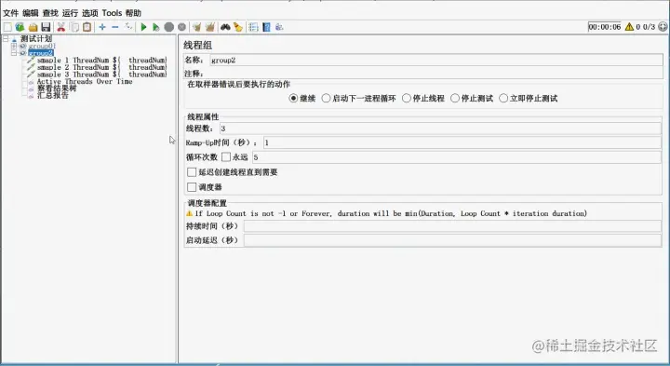The image size is (670, 366).
Task: Open the 选项 menu
Action: click(x=90, y=13)
